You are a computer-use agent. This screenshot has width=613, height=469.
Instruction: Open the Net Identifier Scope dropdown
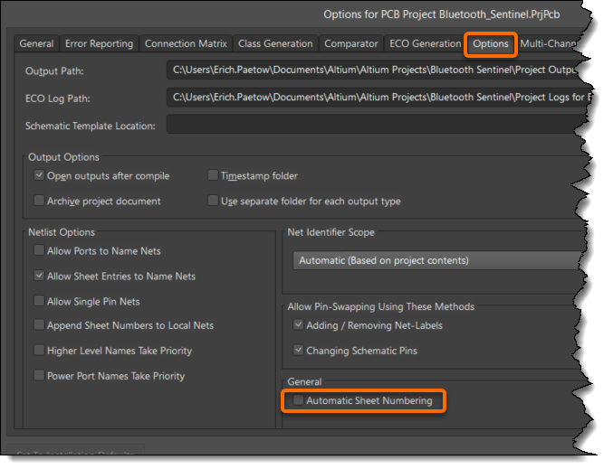pos(438,260)
